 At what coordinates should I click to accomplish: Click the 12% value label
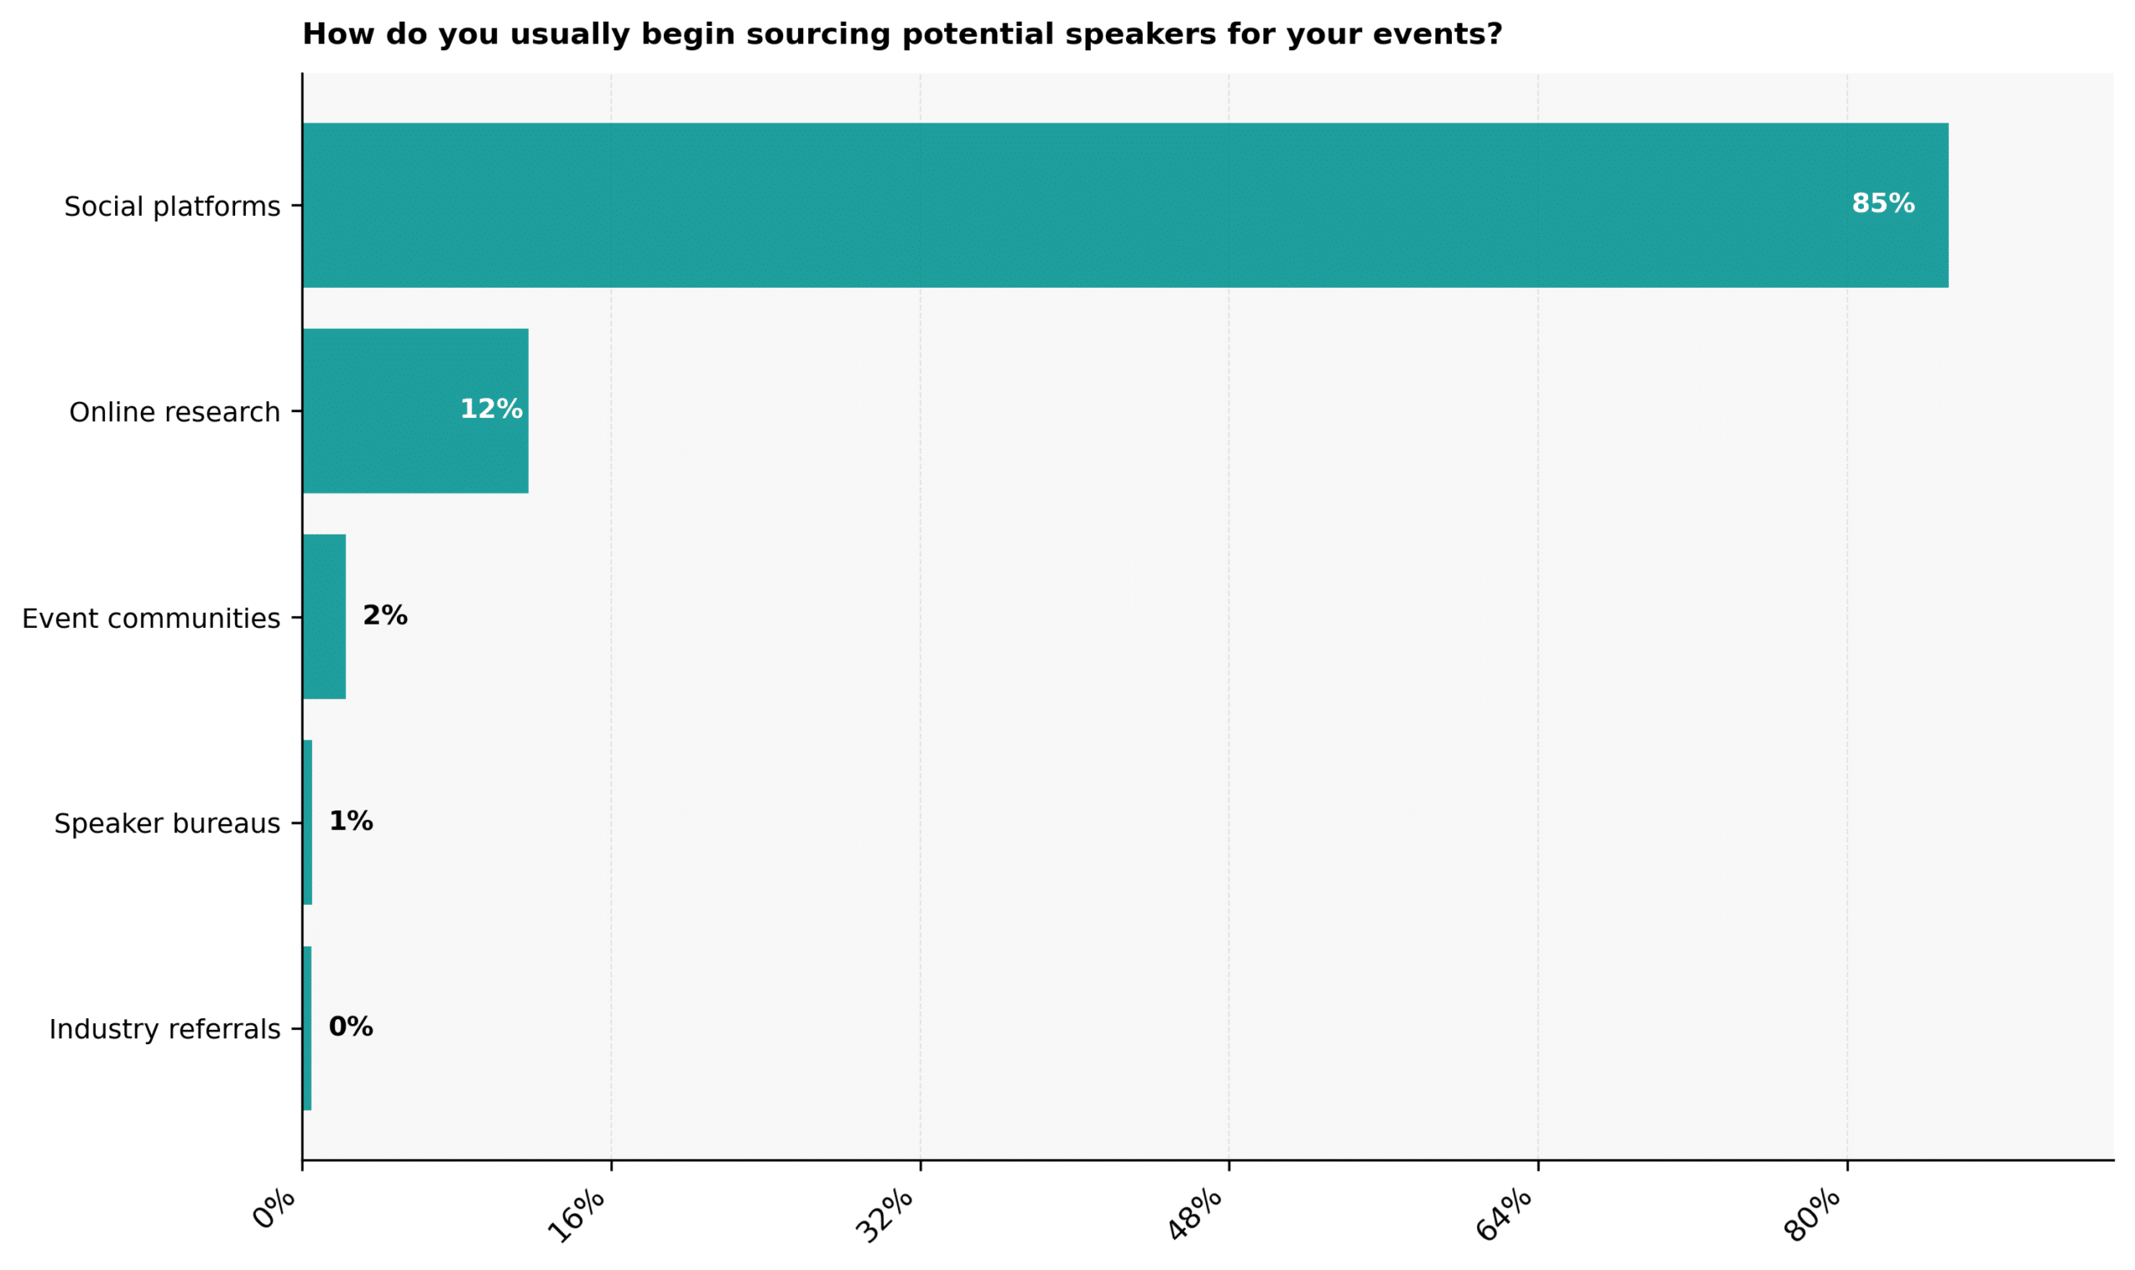[x=490, y=409]
